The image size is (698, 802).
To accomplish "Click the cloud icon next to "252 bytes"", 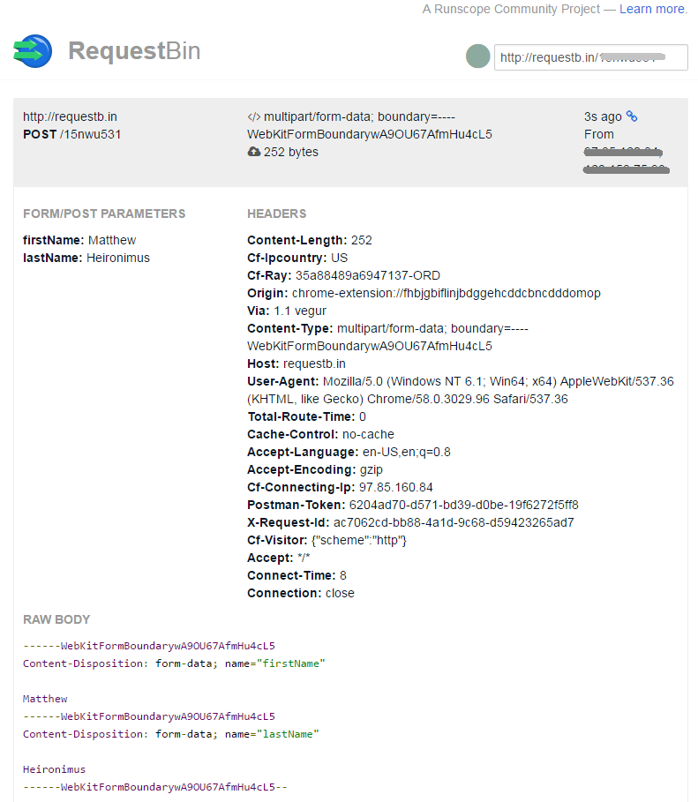I will [x=253, y=151].
